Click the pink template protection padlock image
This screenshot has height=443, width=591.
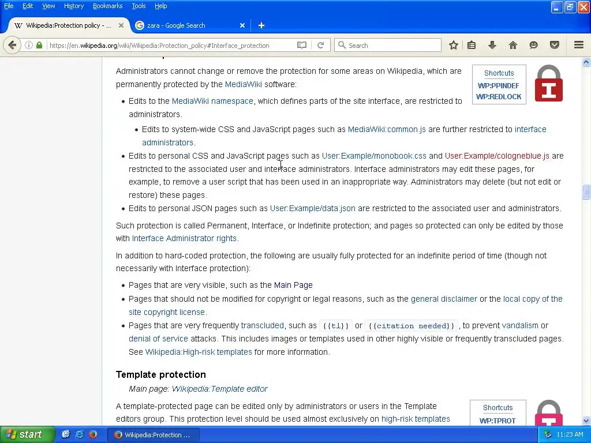click(x=549, y=412)
